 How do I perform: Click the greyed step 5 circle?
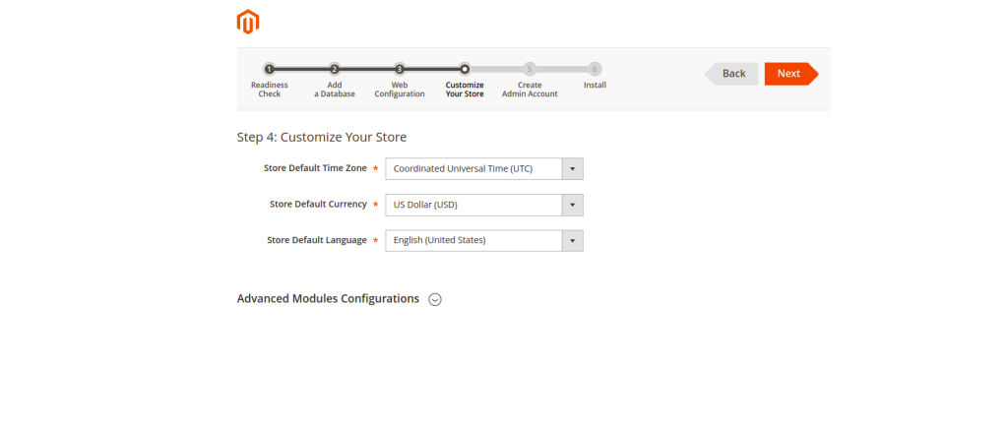tap(530, 69)
